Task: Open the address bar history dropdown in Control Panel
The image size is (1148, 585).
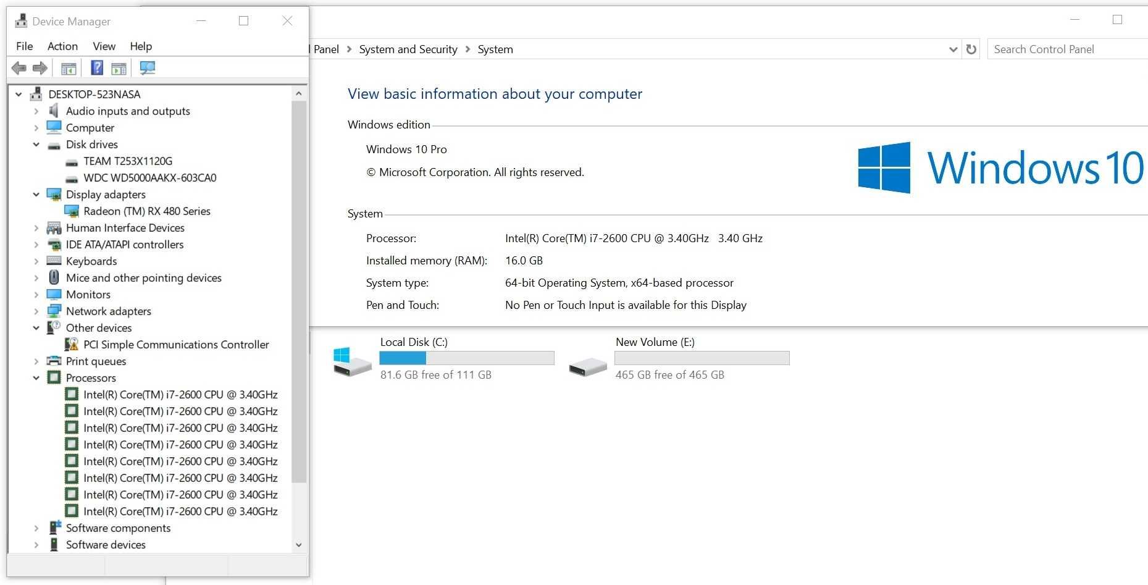Action: (953, 49)
